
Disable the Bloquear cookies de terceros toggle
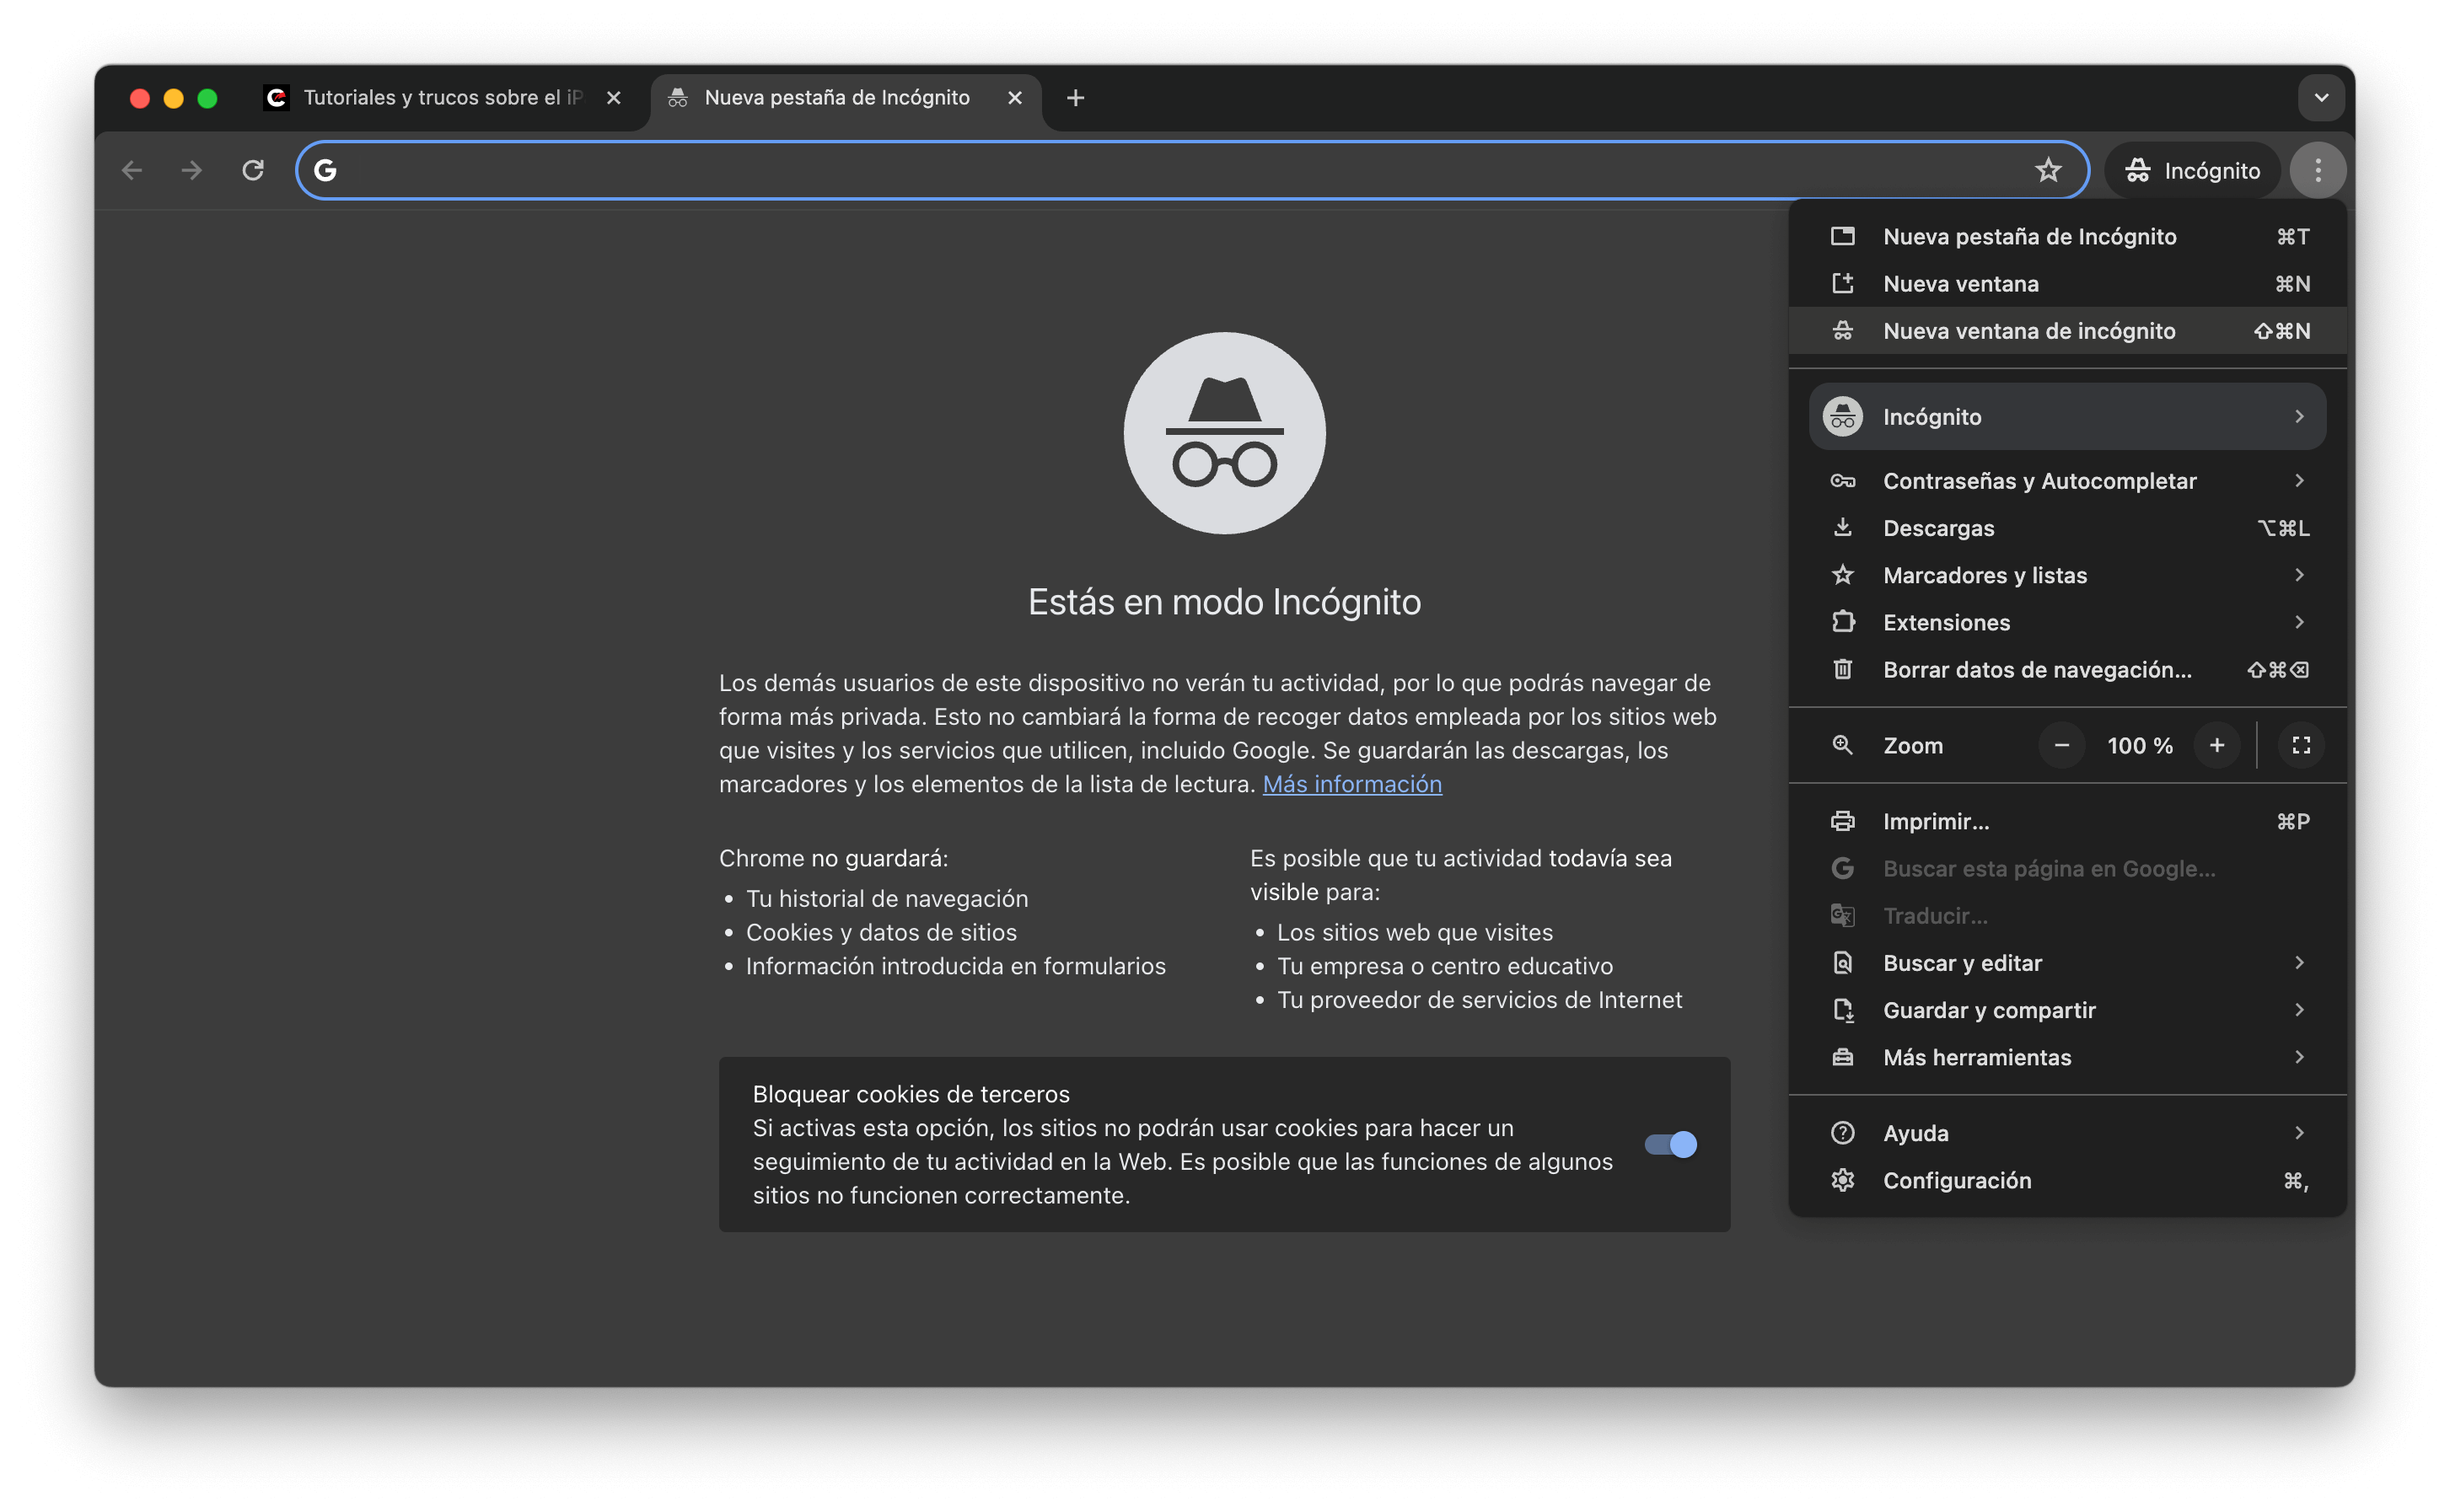point(1670,1144)
